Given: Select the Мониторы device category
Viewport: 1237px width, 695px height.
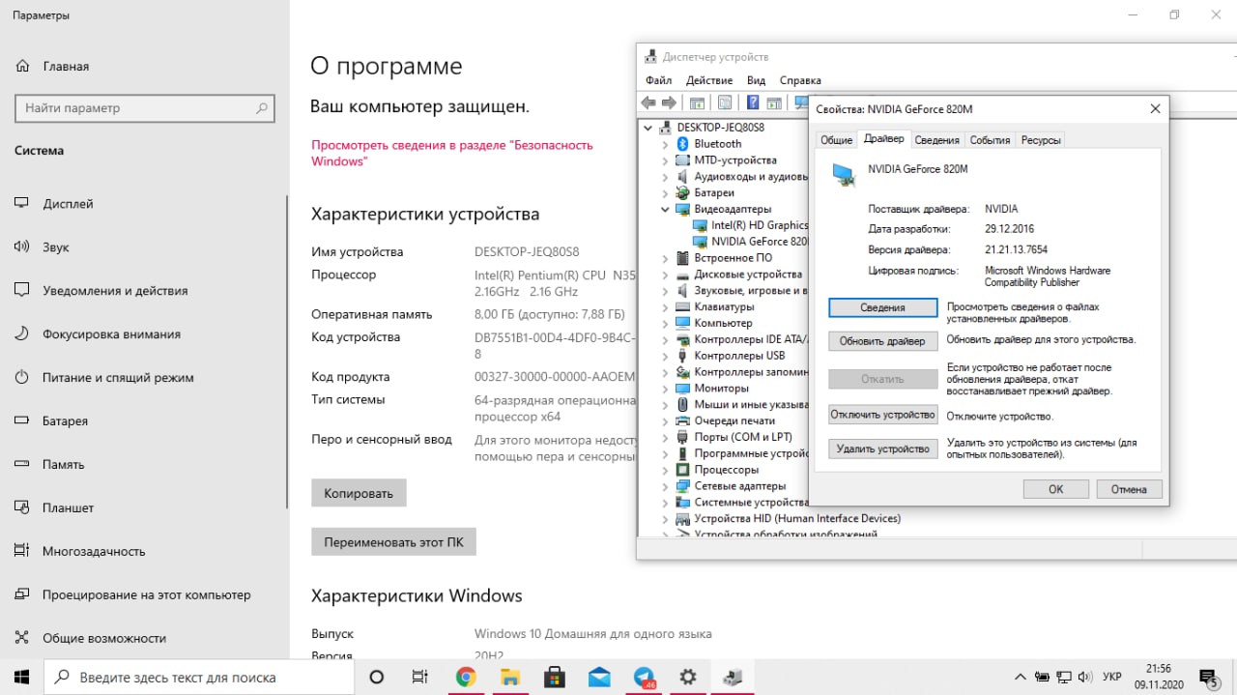Looking at the screenshot, I should 721,388.
